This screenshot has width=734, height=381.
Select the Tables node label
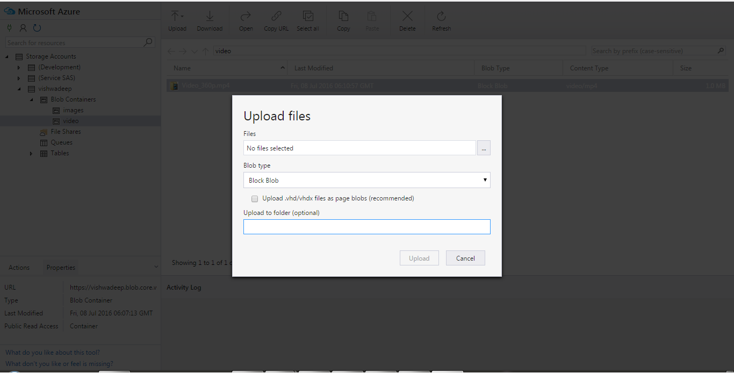[x=60, y=153]
